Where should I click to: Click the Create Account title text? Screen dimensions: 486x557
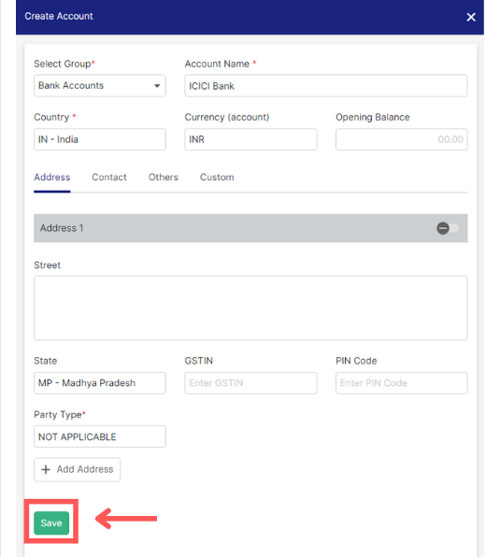click(x=59, y=16)
